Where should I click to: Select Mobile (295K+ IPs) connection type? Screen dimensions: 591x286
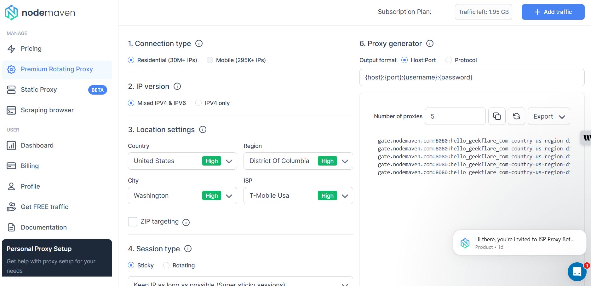tap(210, 60)
